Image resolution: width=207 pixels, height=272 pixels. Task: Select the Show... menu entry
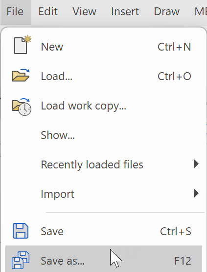pyautogui.click(x=104, y=135)
